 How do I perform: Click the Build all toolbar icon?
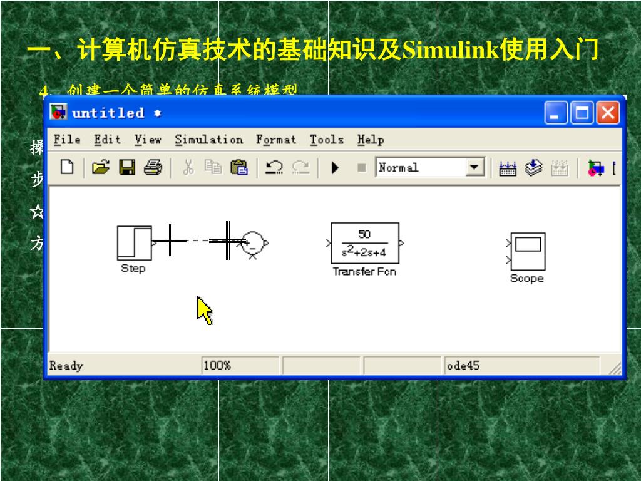click(508, 168)
